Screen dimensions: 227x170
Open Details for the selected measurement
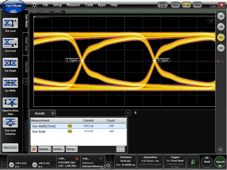[45, 149]
